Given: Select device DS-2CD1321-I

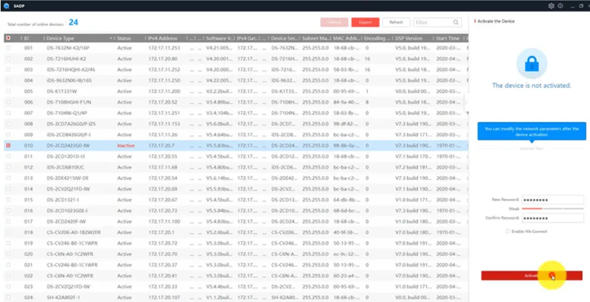Looking at the screenshot, I should click(63, 200).
